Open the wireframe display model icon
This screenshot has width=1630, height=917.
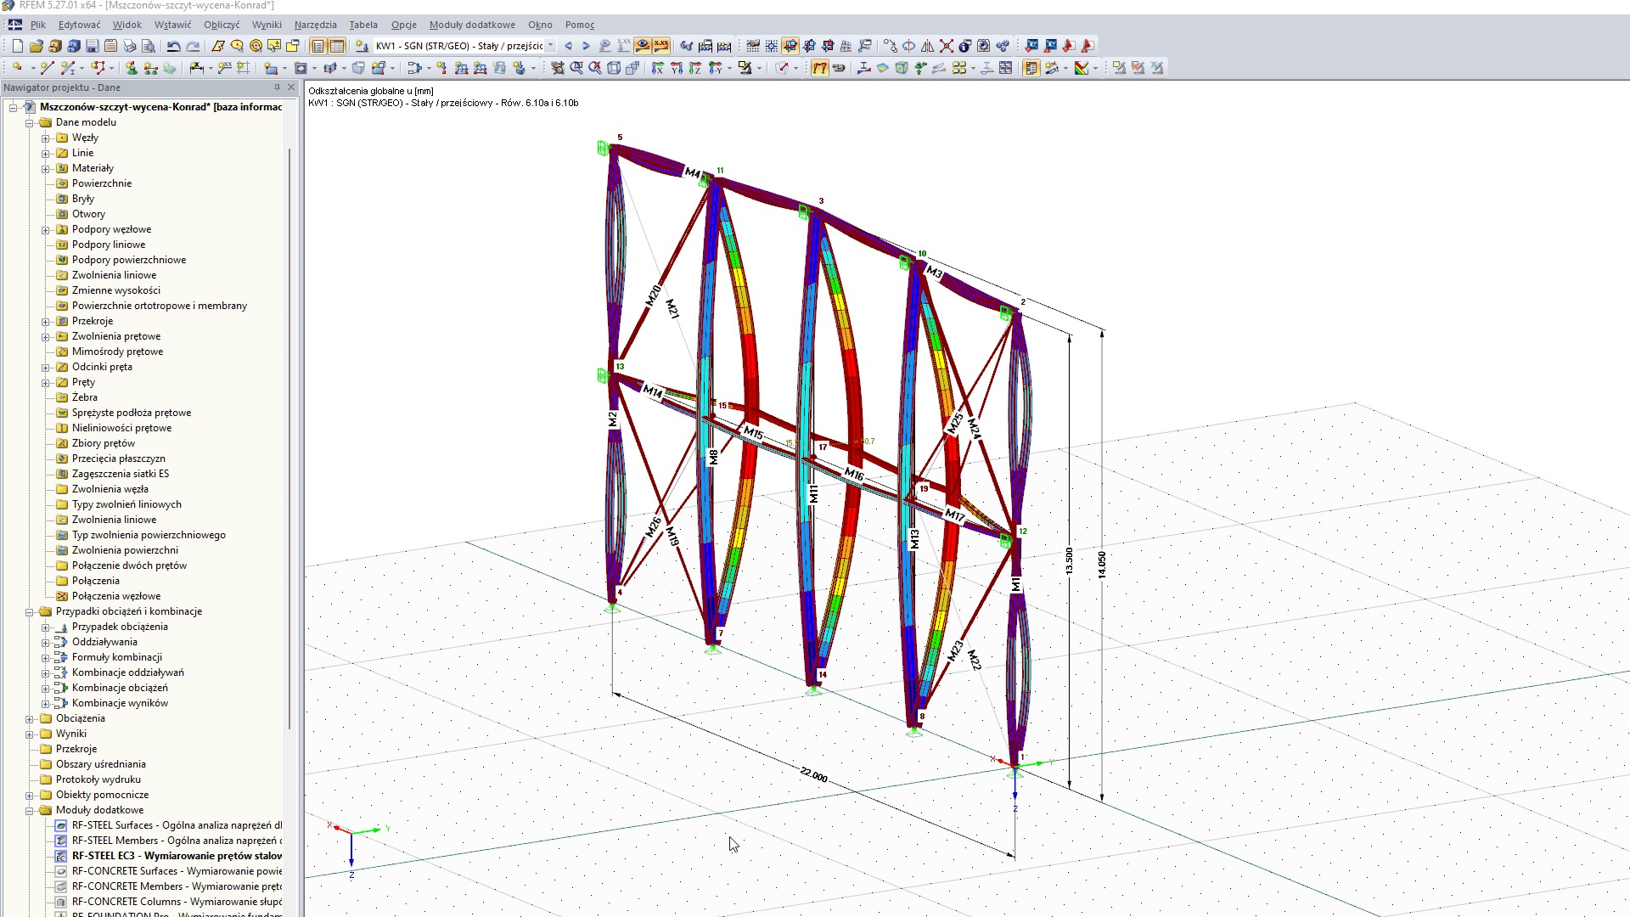click(x=614, y=68)
